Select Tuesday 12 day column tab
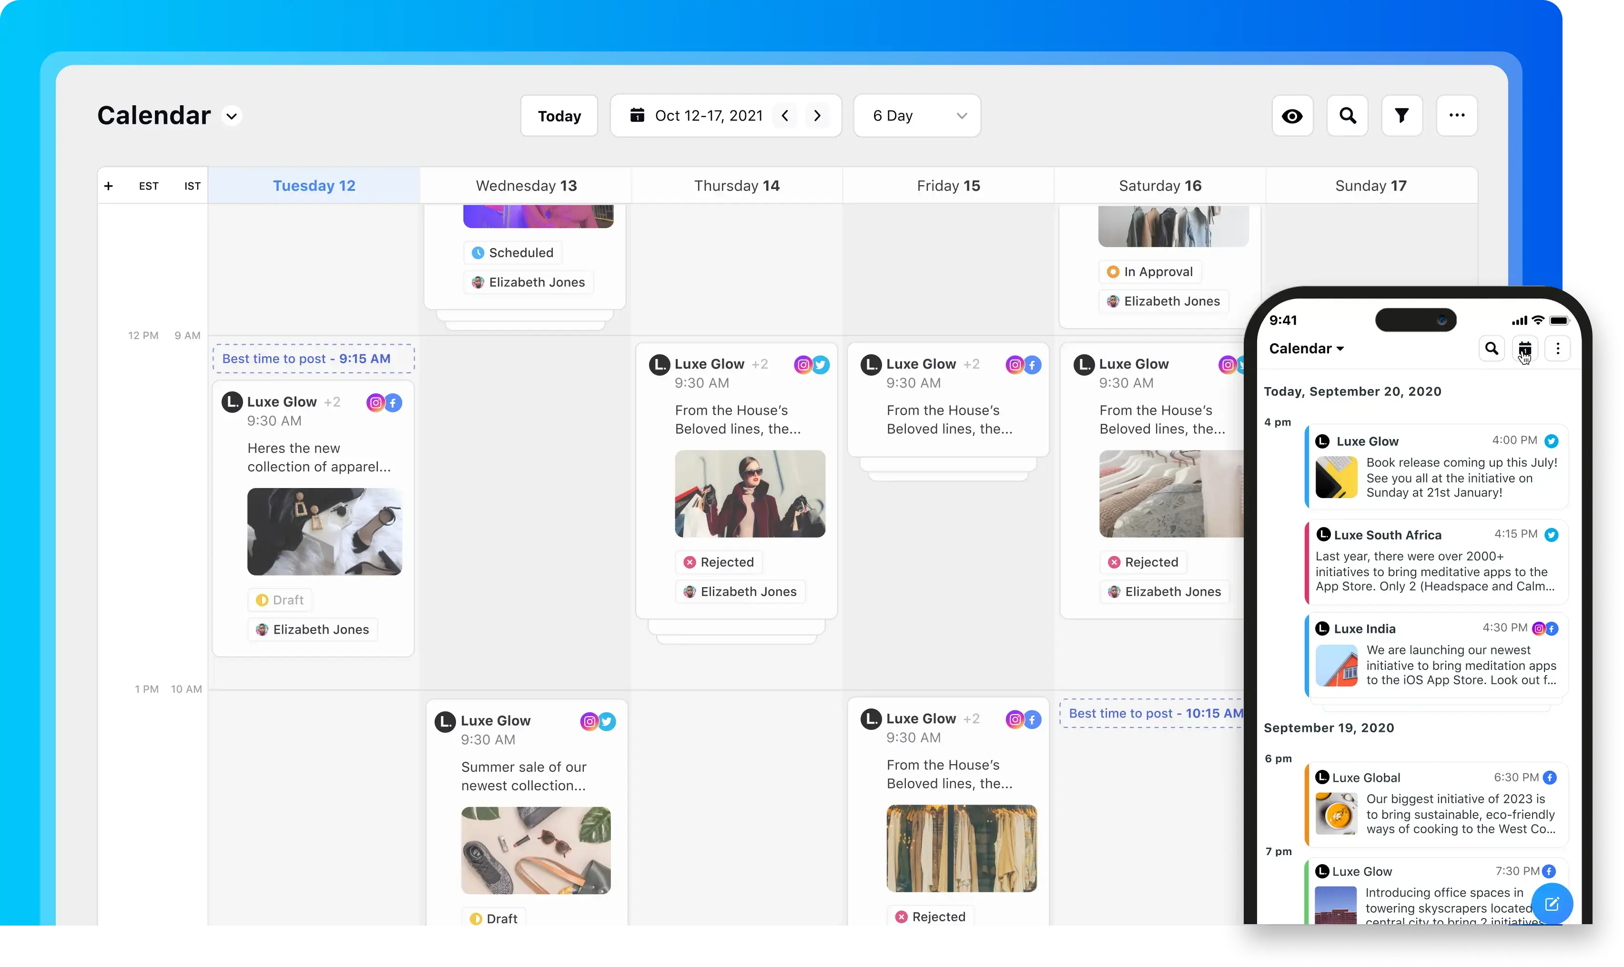This screenshot has height=967, width=1624. point(313,185)
